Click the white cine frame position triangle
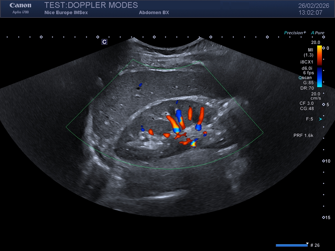The image size is (335, 251). (307, 243)
